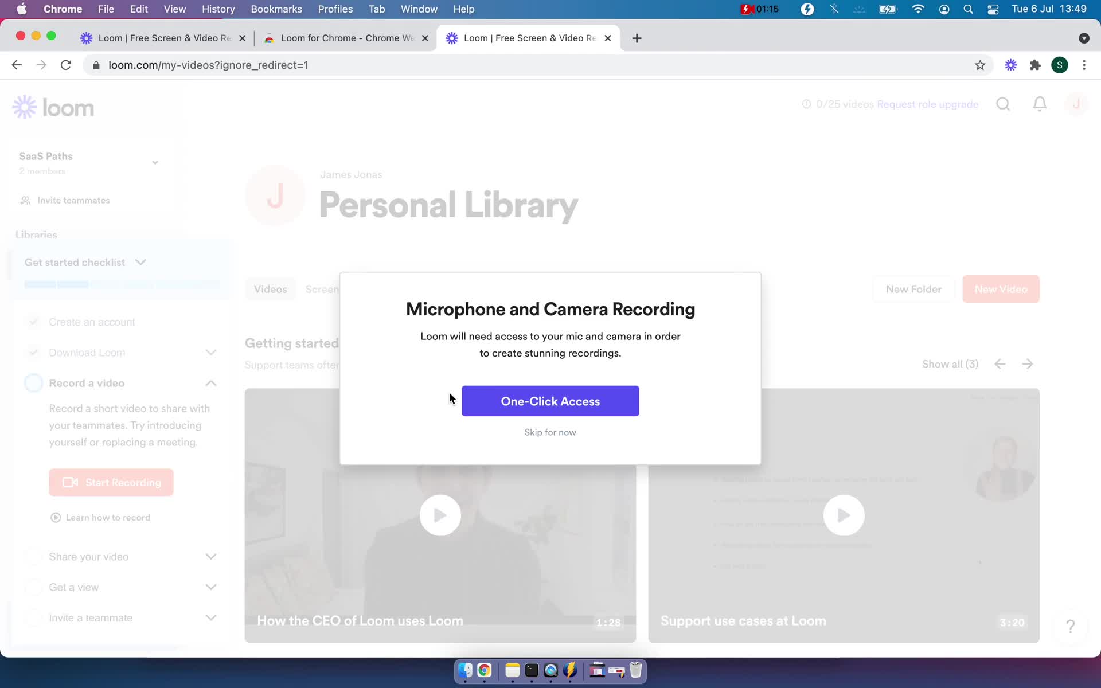The width and height of the screenshot is (1101, 688).
Task: Click the 0/25 videos Request role upgrade
Action: (x=890, y=104)
